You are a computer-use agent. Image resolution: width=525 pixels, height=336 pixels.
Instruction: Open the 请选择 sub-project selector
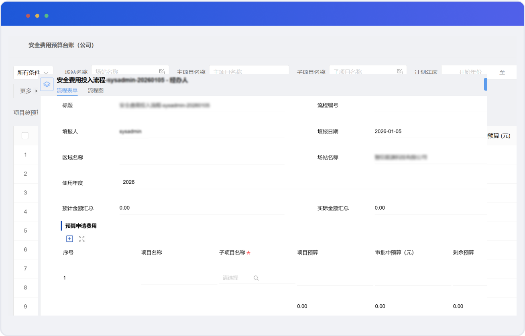pos(236,278)
